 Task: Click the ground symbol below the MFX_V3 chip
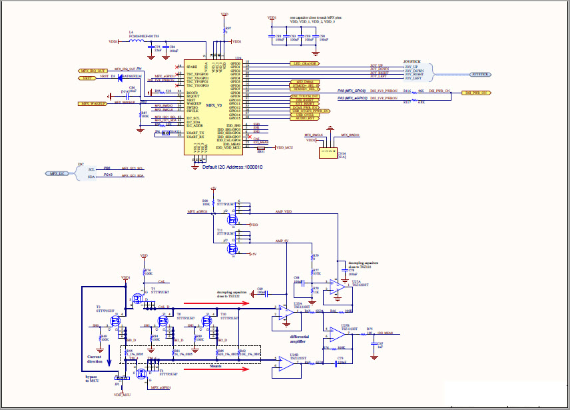coord(195,166)
